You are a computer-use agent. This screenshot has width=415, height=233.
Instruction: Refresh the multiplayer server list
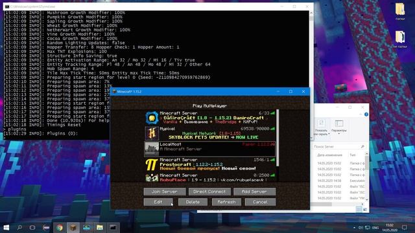[x=226, y=202]
